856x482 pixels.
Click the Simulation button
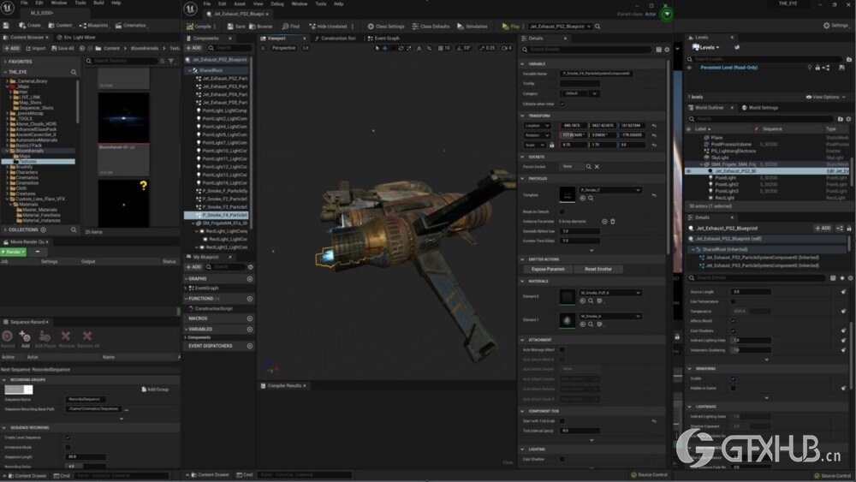[x=473, y=27]
